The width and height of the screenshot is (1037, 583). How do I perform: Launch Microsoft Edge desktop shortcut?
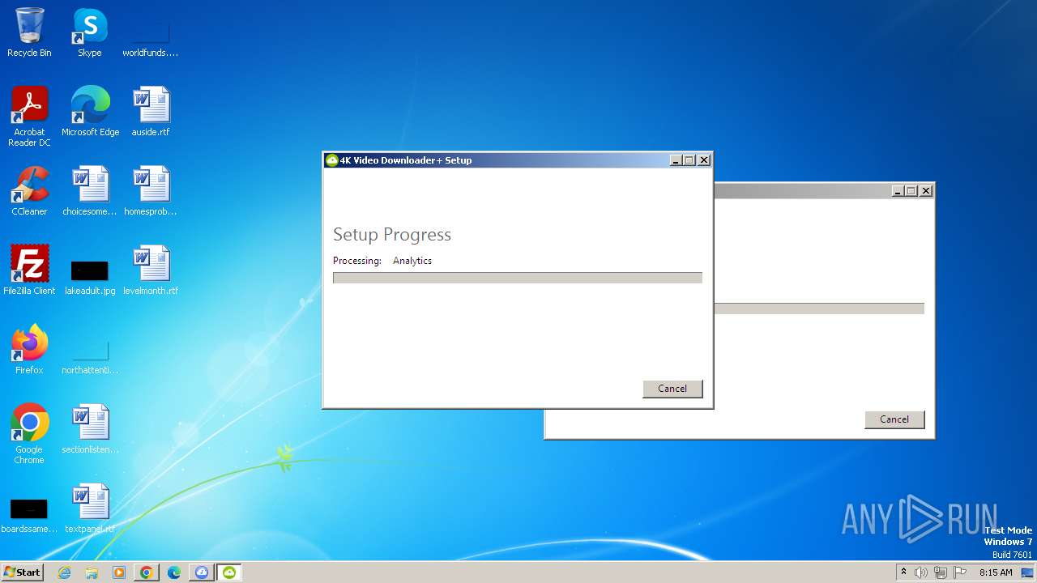pyautogui.click(x=90, y=112)
